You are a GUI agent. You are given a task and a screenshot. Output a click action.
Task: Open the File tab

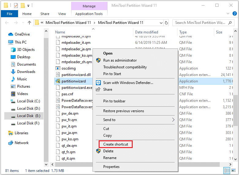coord(9,14)
